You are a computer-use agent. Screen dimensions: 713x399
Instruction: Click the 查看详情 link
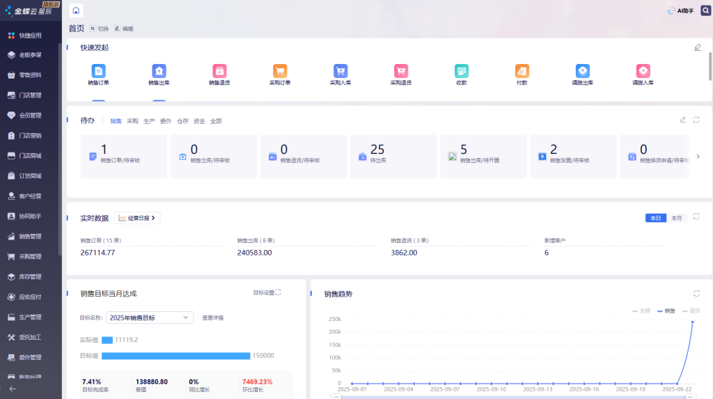212,318
